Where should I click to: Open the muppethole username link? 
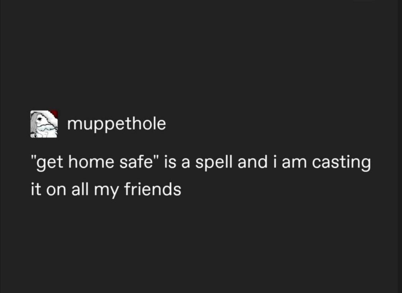(x=117, y=124)
